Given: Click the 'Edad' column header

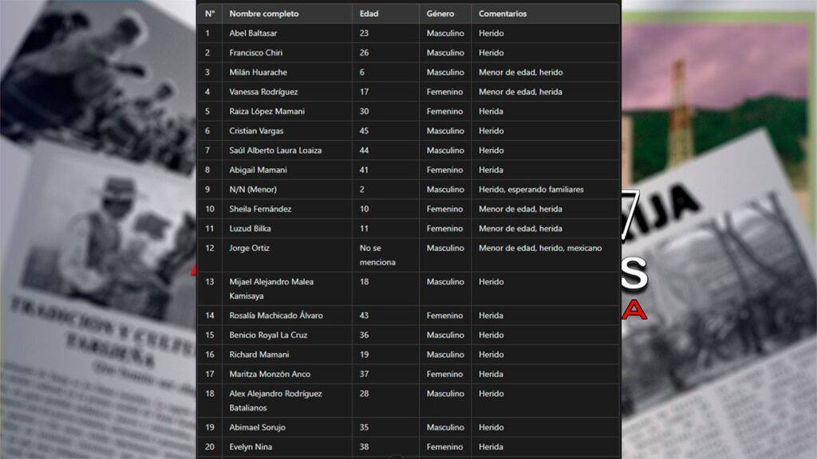Looking at the screenshot, I should coord(369,14).
